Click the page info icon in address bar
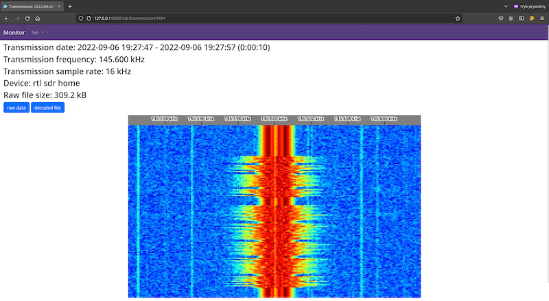Viewport: 549px width, 301px height. point(89,19)
